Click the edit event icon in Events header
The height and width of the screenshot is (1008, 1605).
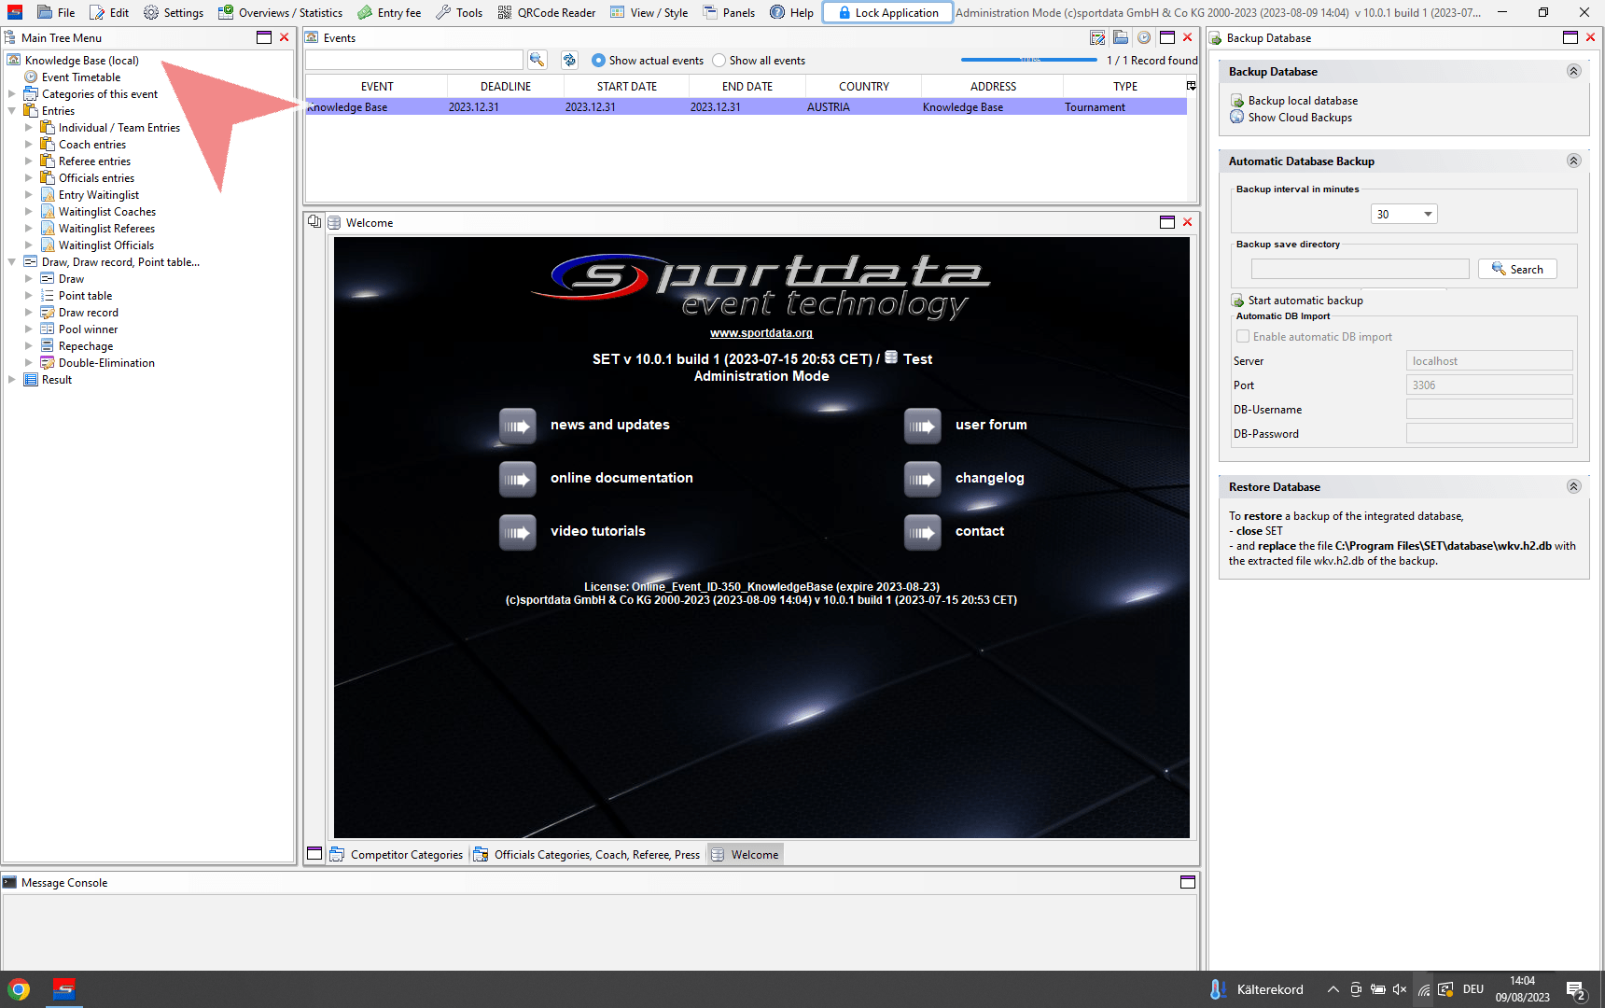pos(1097,38)
